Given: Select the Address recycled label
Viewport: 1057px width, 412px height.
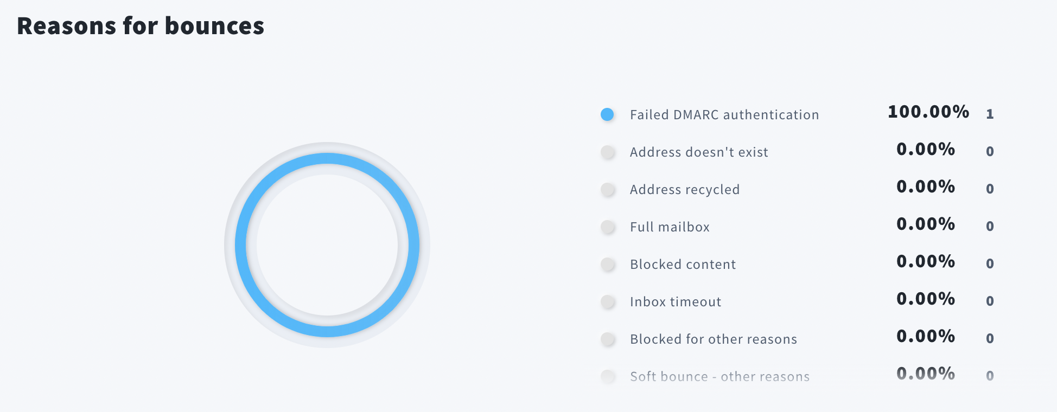Looking at the screenshot, I should 685,190.
